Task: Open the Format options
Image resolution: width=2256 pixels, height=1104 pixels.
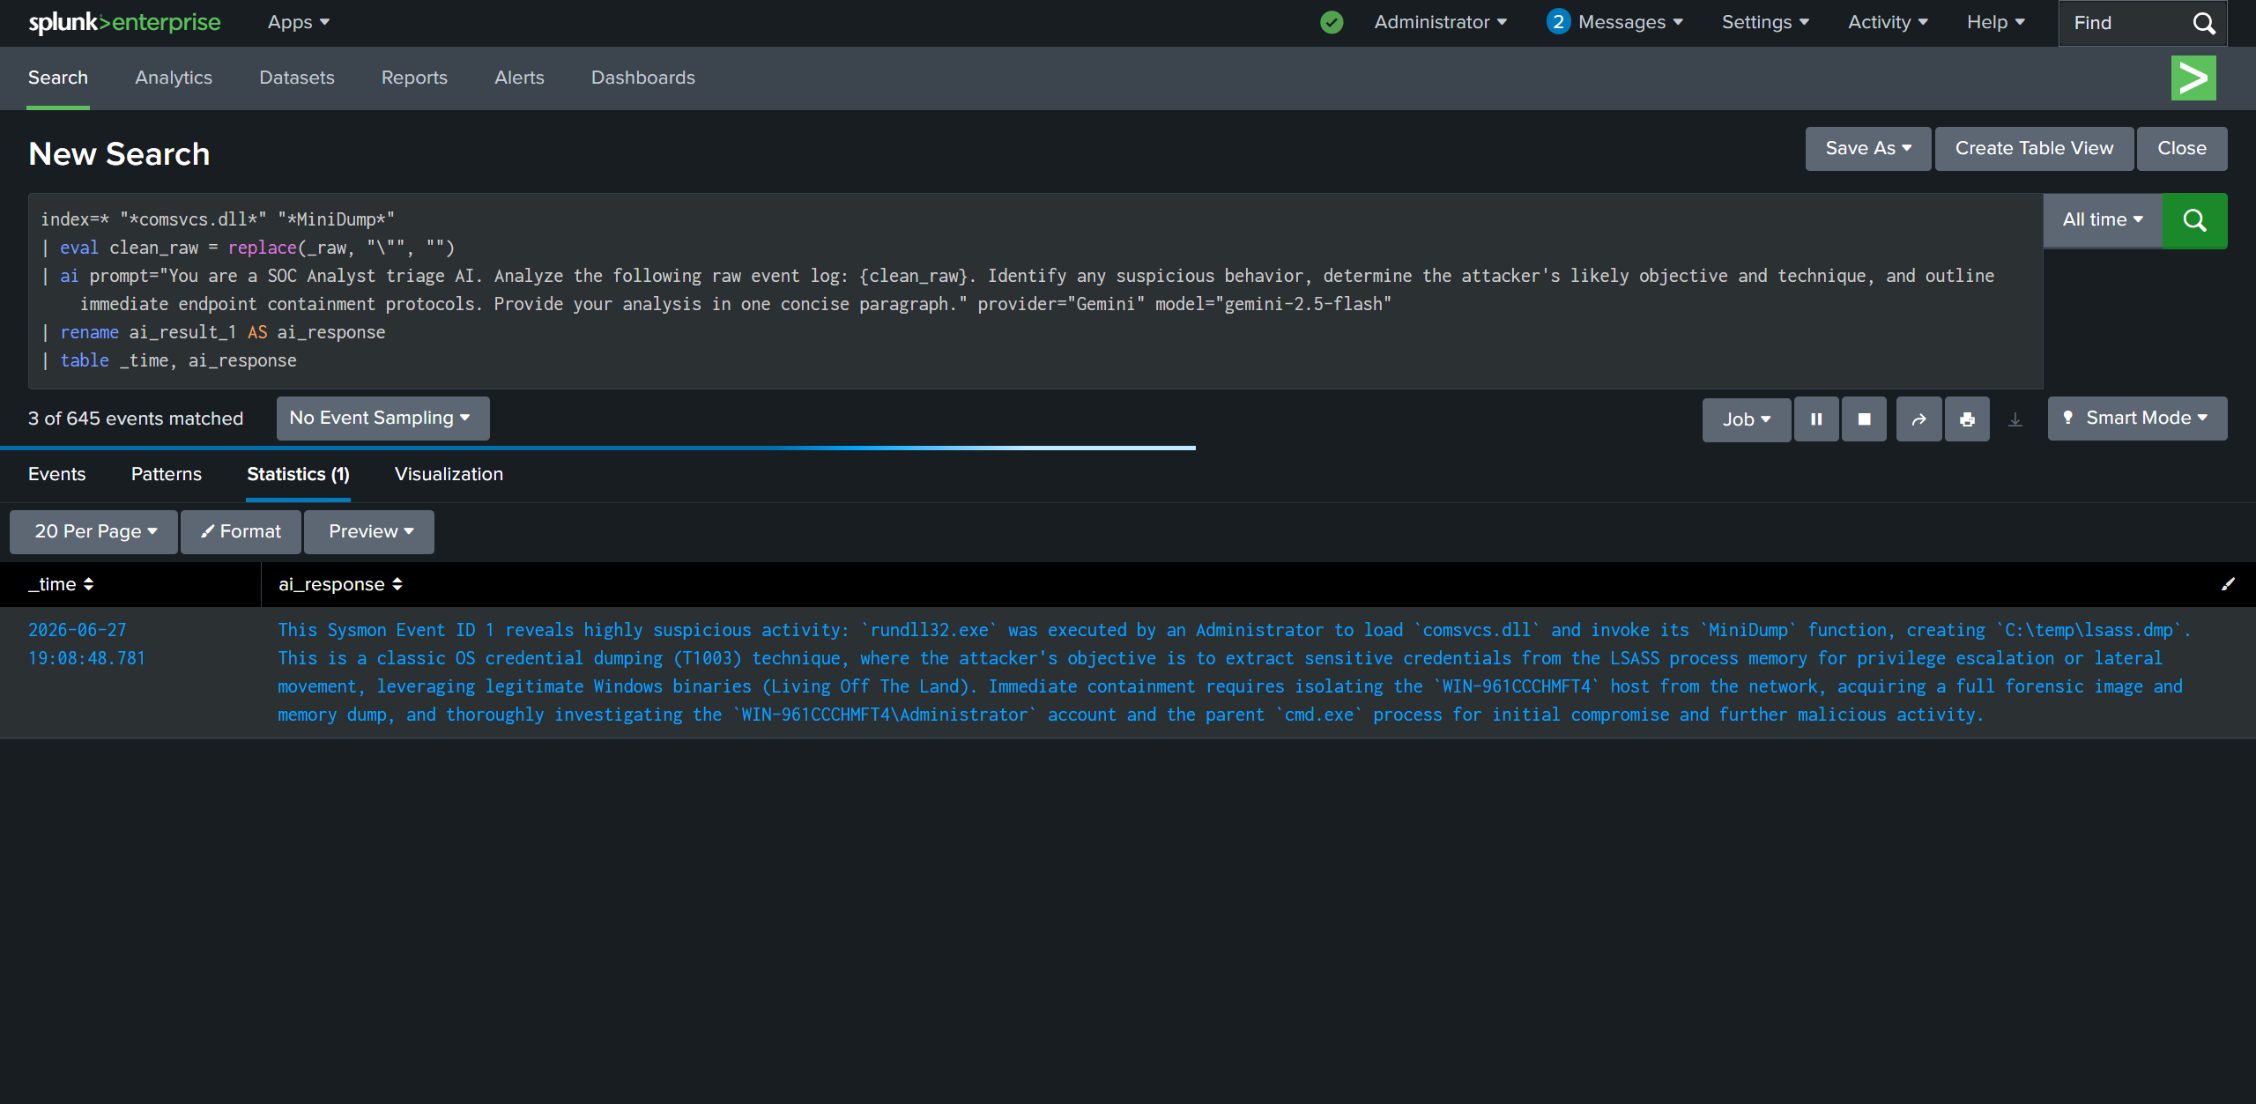Action: tap(241, 532)
